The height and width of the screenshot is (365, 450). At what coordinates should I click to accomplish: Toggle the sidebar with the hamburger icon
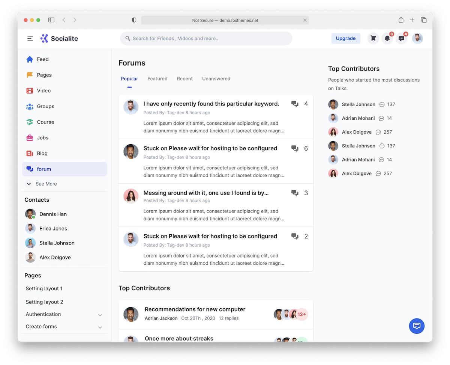[x=30, y=38]
